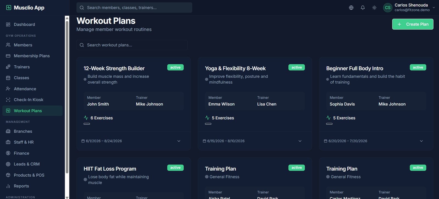Image resolution: width=439 pixels, height=199 pixels.
Task: Expand the 12-Week Strength Builder card
Action: click(179, 141)
